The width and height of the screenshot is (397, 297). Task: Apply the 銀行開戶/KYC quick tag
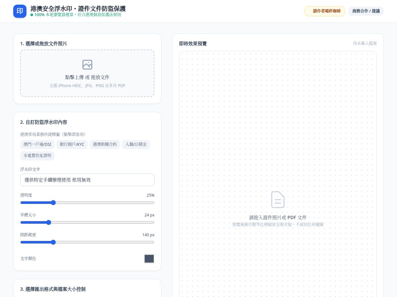(72, 145)
